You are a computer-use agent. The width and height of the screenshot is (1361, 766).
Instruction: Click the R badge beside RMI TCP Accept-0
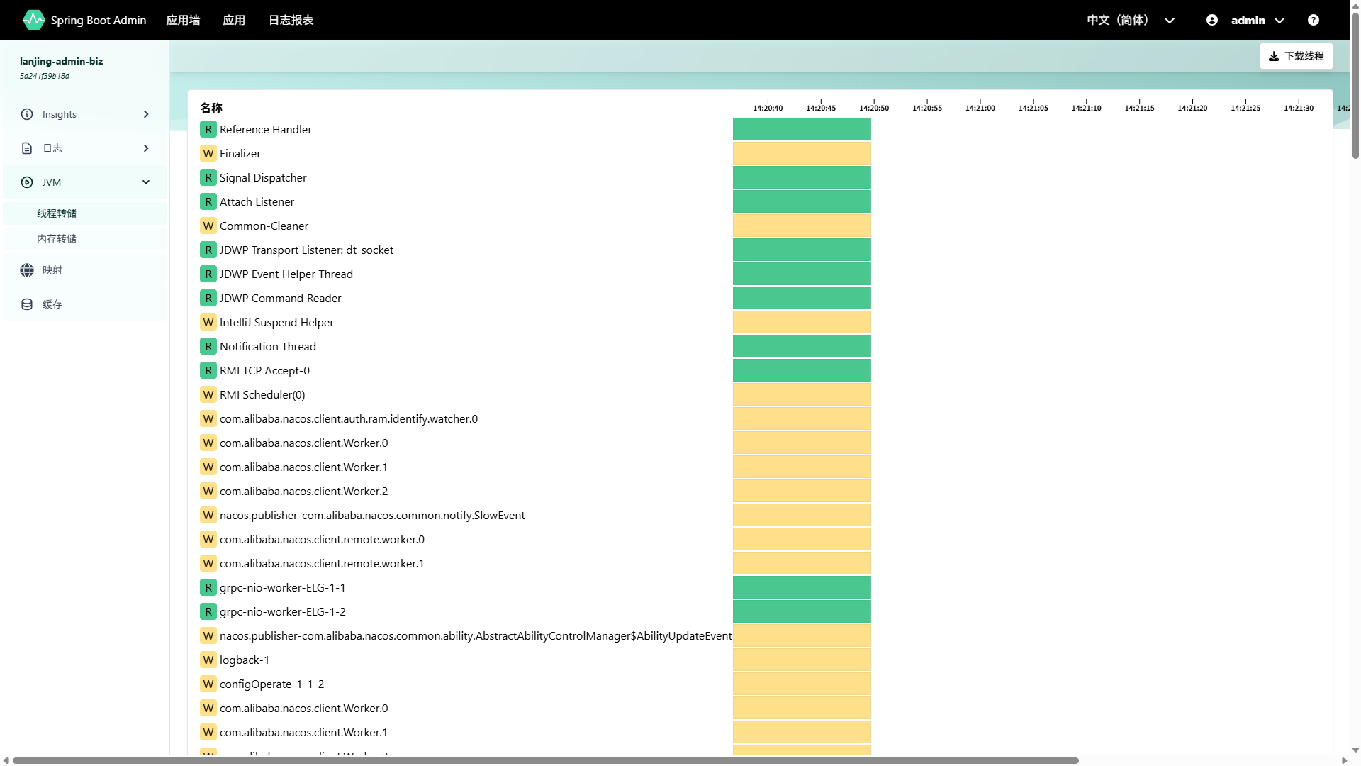point(208,370)
